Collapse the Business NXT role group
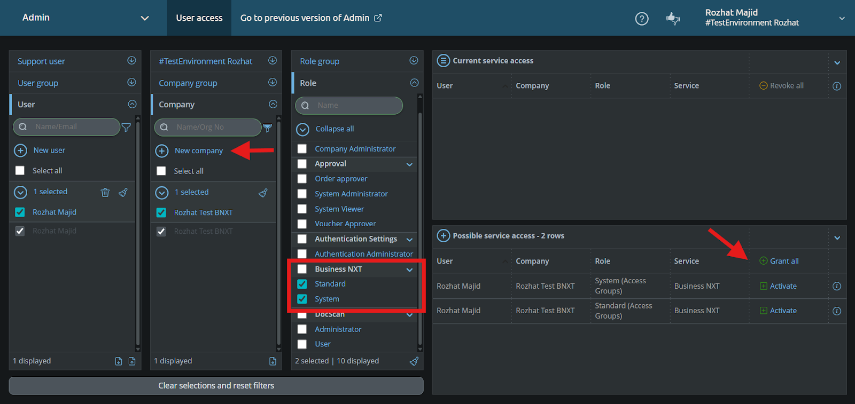 coord(409,270)
